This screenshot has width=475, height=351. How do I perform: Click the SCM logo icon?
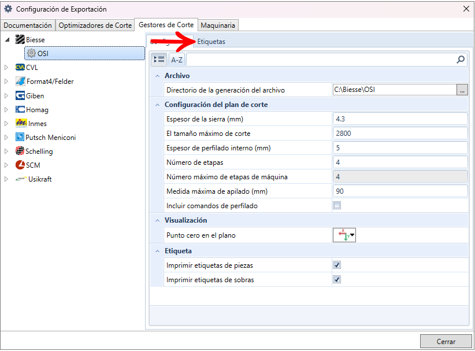coord(20,165)
